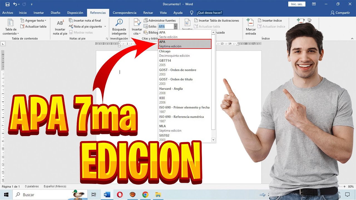
Task: Open Búsqueda inteligente
Action: click(x=119, y=27)
